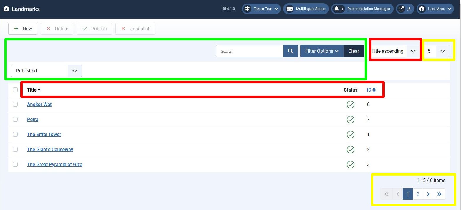
Task: Click the Status column header text
Action: tap(351, 90)
